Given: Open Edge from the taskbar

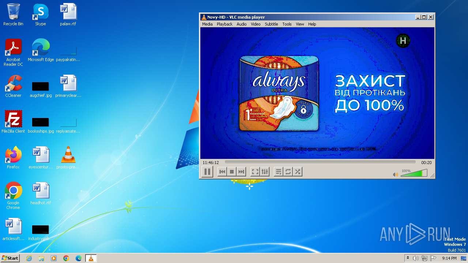Looking at the screenshot, I should (79, 258).
